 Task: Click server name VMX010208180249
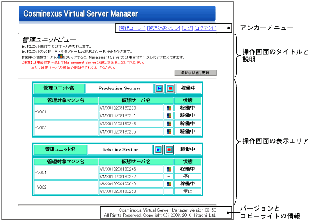click(118, 184)
